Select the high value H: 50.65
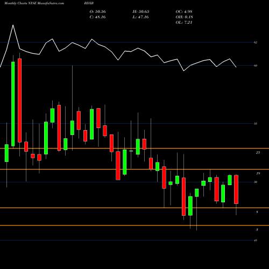 click(x=141, y=12)
